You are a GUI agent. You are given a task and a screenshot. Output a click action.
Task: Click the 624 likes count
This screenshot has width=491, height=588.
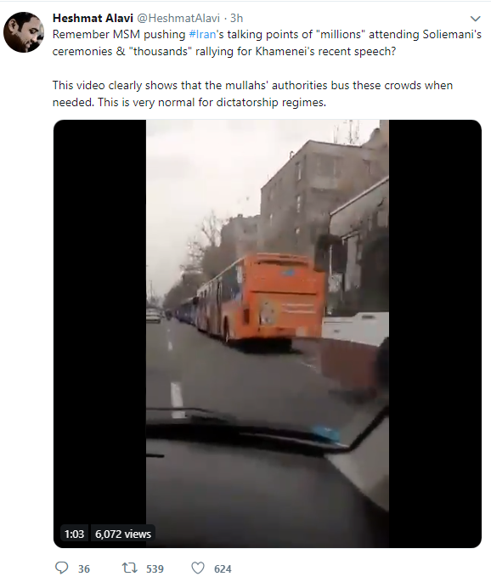[223, 568]
